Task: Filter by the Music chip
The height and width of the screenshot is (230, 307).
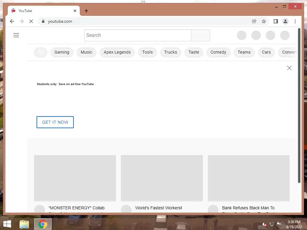Action: pyautogui.click(x=86, y=52)
